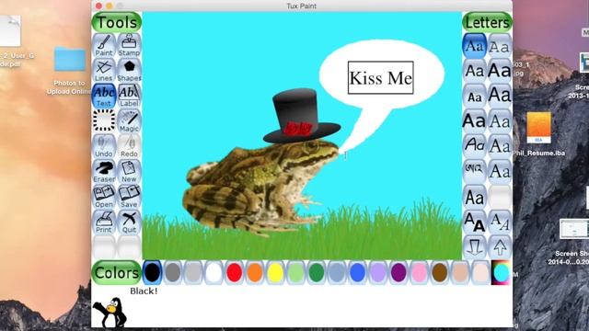Select the Paint brush tool
This screenshot has height=331, width=589.
click(104, 45)
